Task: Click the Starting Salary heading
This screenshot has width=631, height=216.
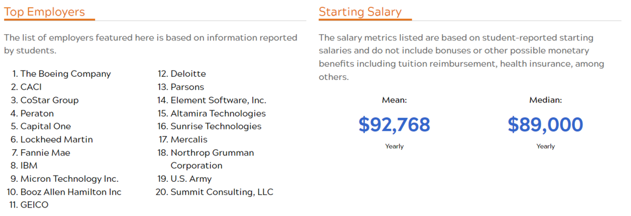Action: tap(360, 12)
